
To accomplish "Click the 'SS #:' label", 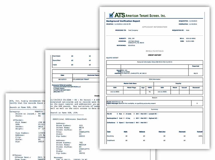I will click(182, 38).
